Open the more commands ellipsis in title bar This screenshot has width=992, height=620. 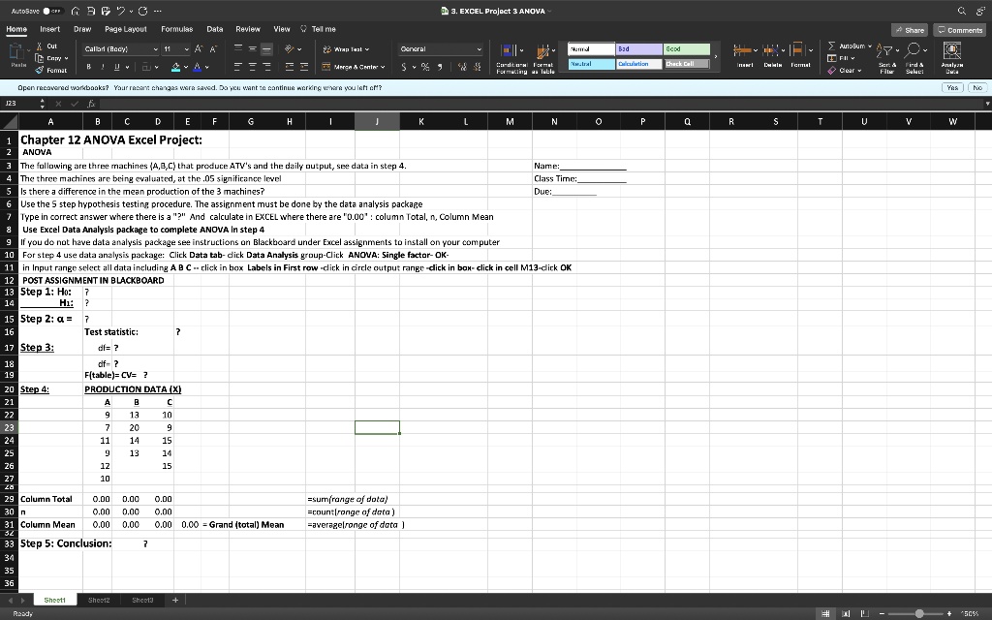pyautogui.click(x=158, y=11)
